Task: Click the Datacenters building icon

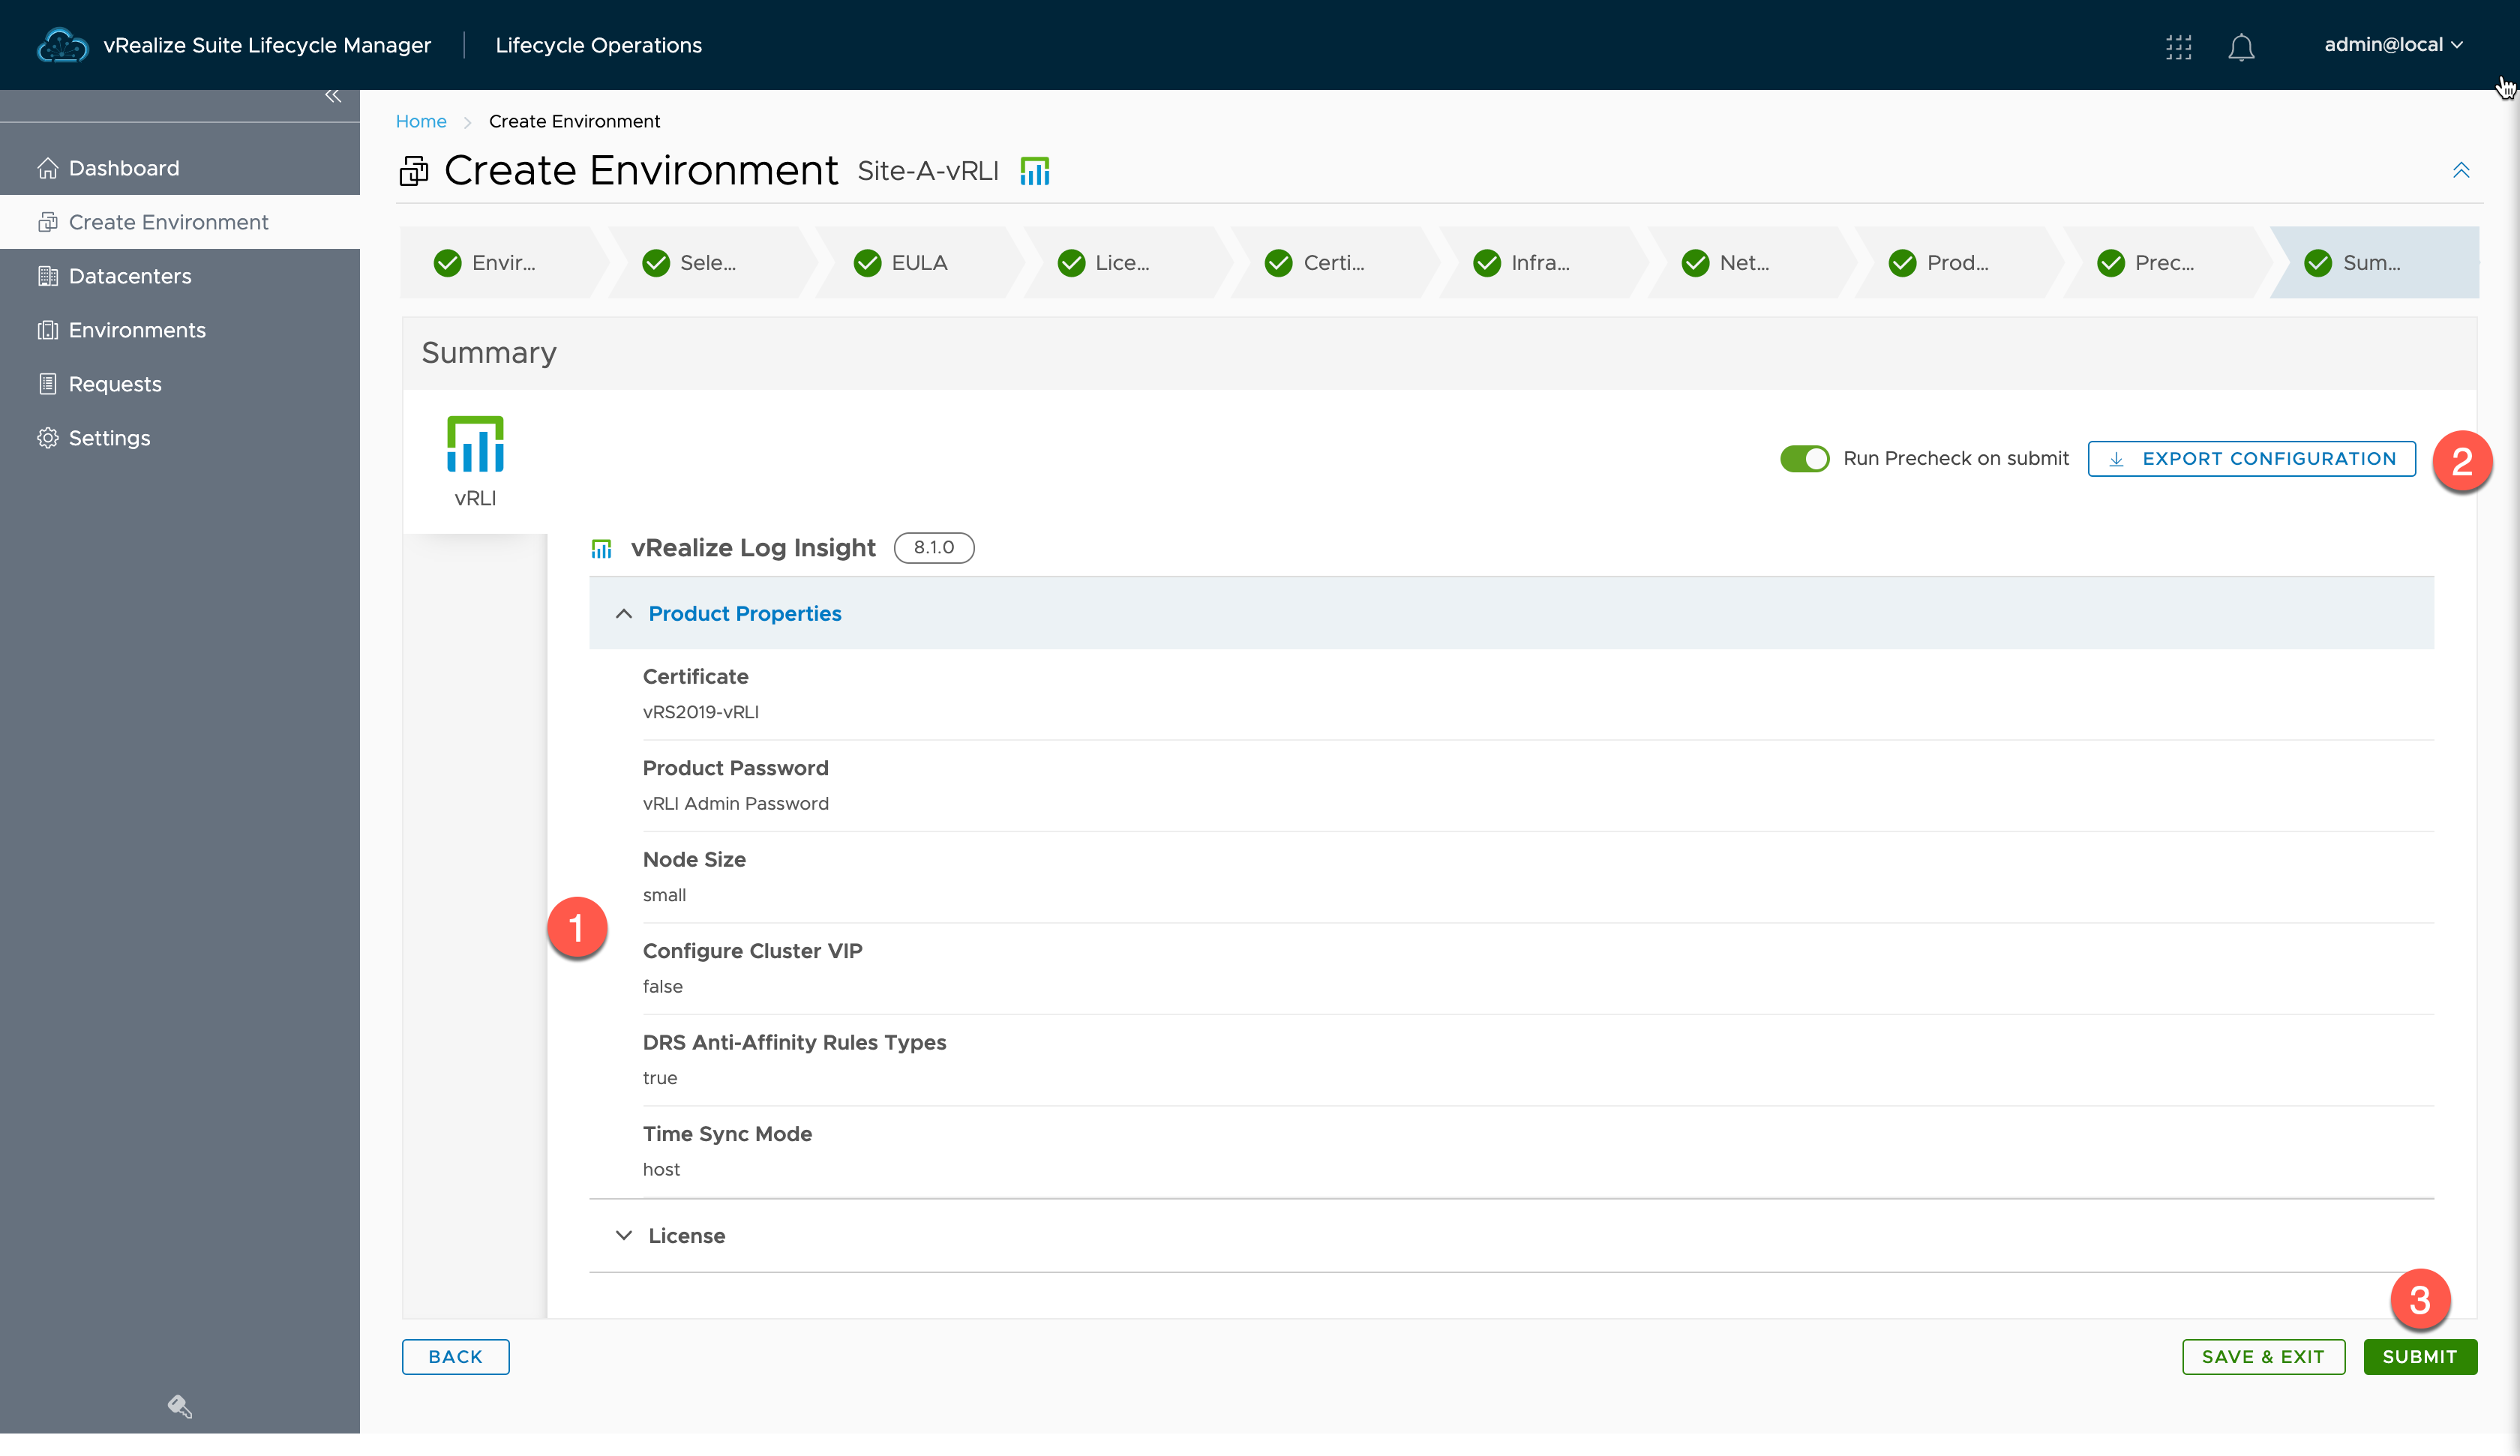Action: tap(47, 276)
